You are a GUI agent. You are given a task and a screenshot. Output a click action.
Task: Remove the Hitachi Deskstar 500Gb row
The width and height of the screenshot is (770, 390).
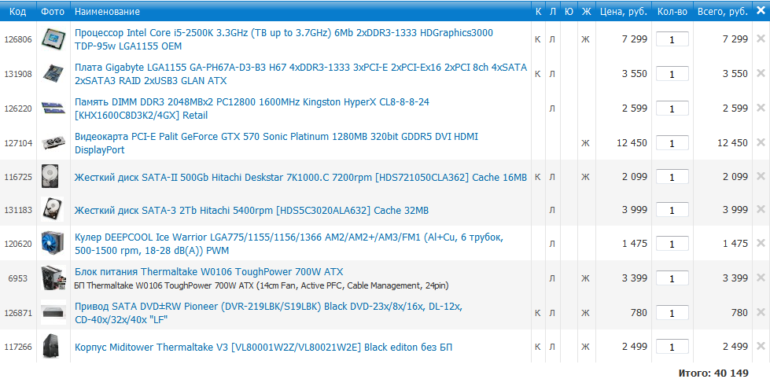pos(761,176)
